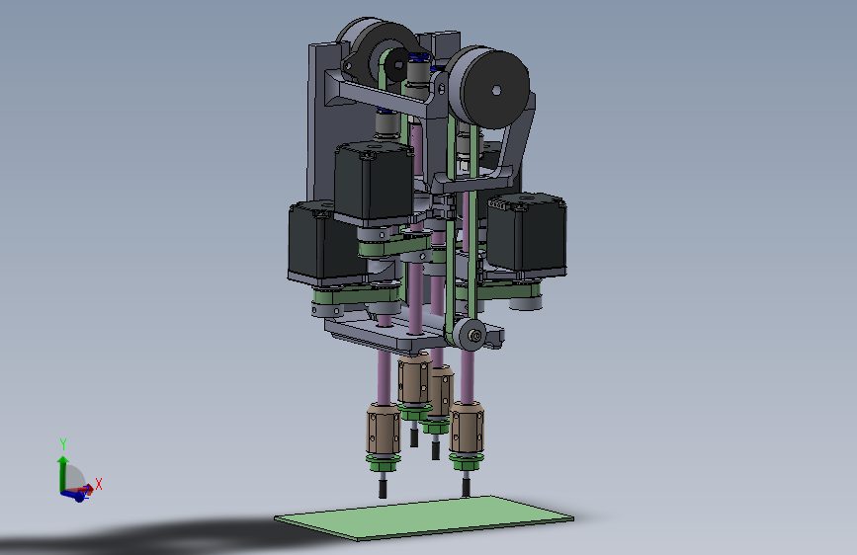Select the rightmost brown nozzle coupling
Screen dimensions: 857x555
pyautogui.click(x=467, y=428)
